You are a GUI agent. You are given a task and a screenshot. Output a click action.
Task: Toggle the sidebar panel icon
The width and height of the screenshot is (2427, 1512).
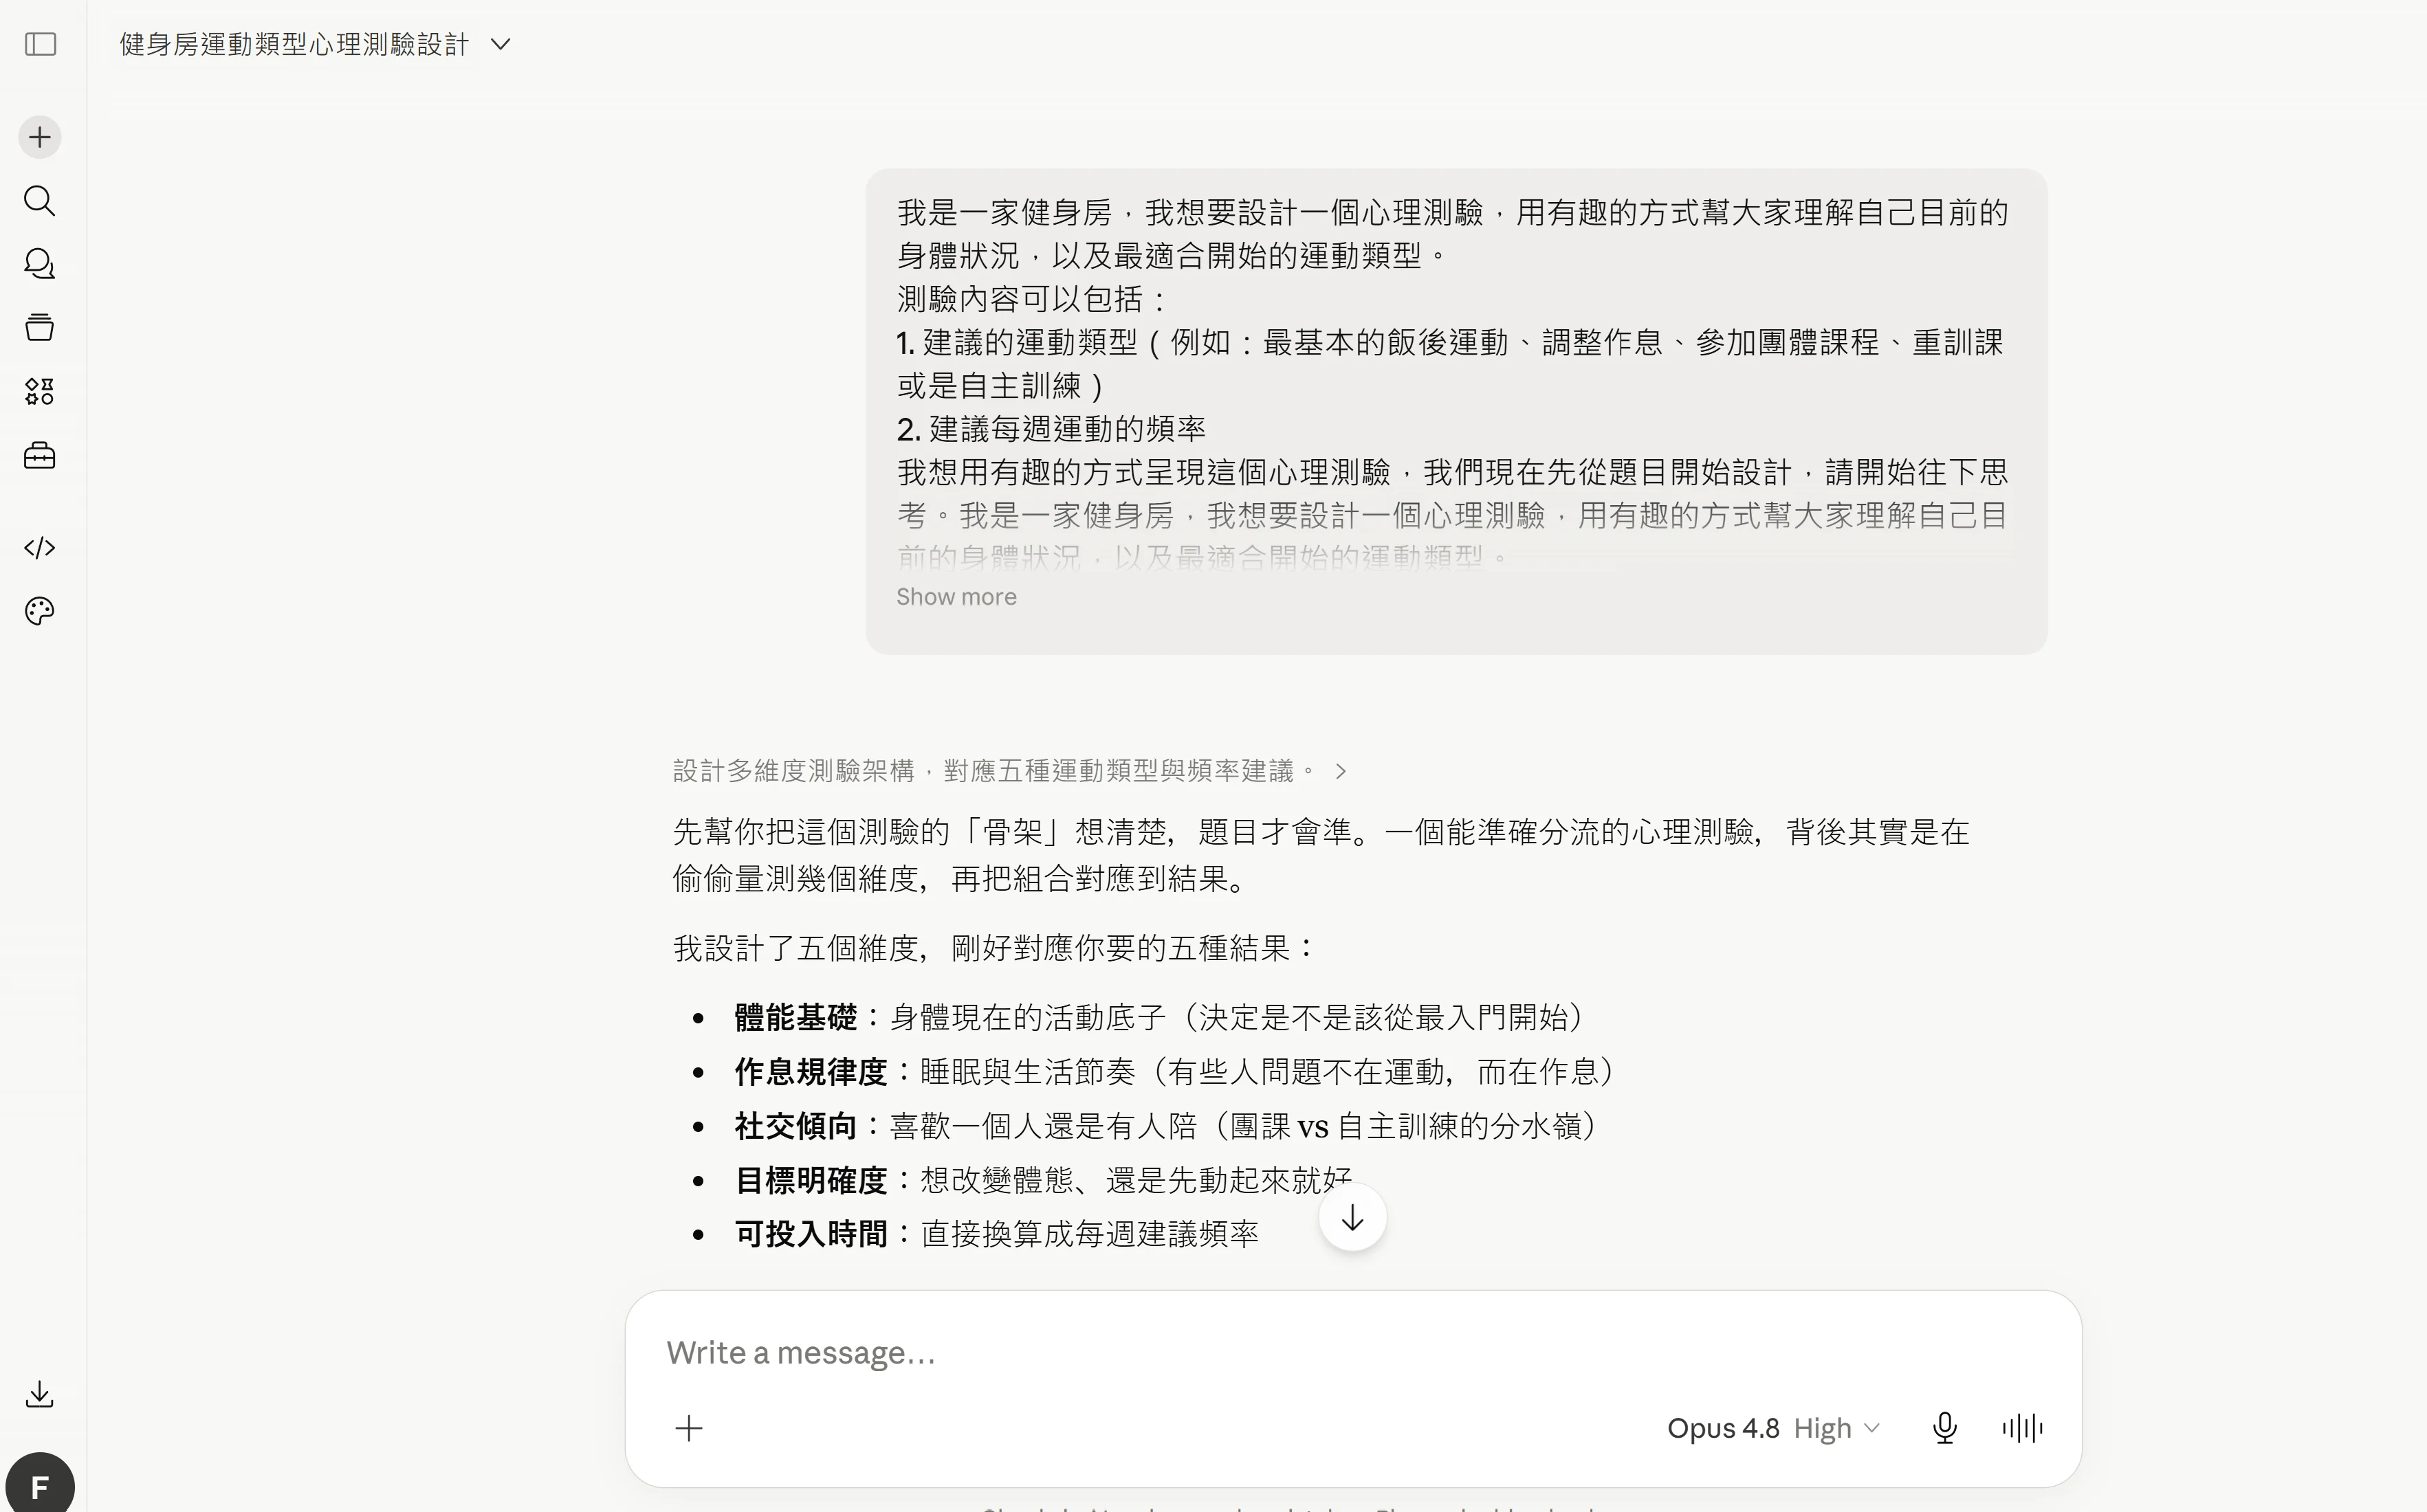click(40, 44)
